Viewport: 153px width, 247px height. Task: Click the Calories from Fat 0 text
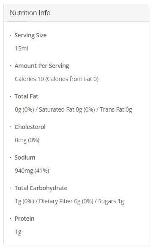pyautogui.click(x=72, y=79)
